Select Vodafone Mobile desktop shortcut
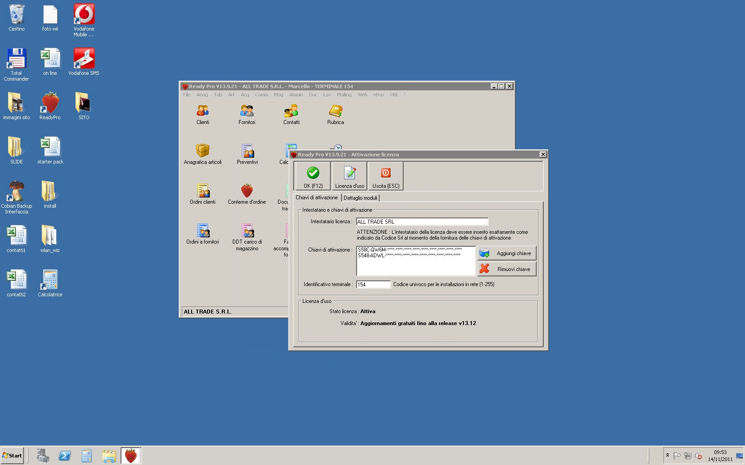745x465 pixels. coord(84,20)
